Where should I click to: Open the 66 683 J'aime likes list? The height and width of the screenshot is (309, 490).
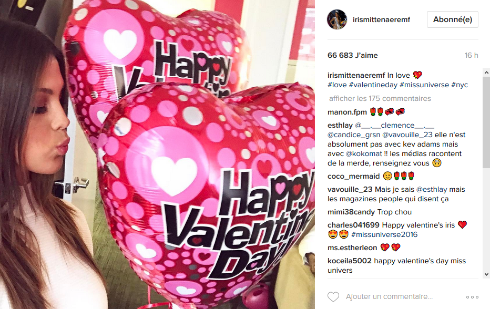click(x=352, y=55)
